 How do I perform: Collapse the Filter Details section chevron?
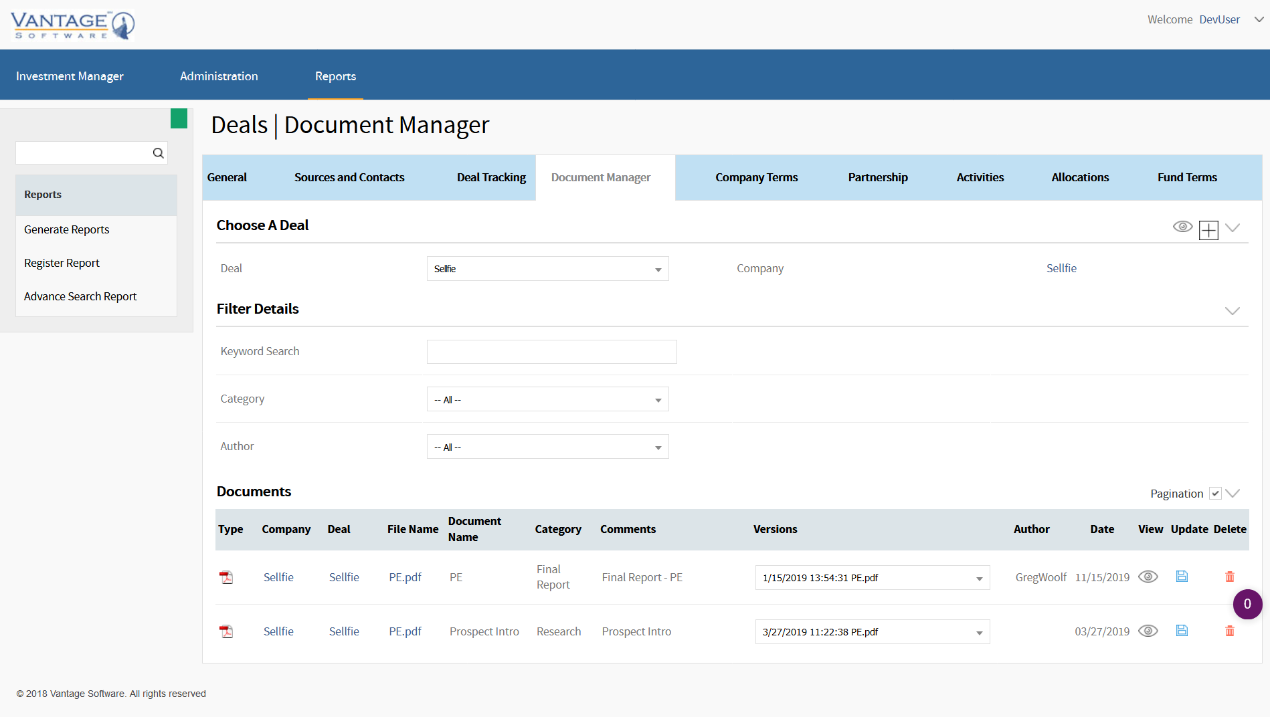click(1233, 311)
